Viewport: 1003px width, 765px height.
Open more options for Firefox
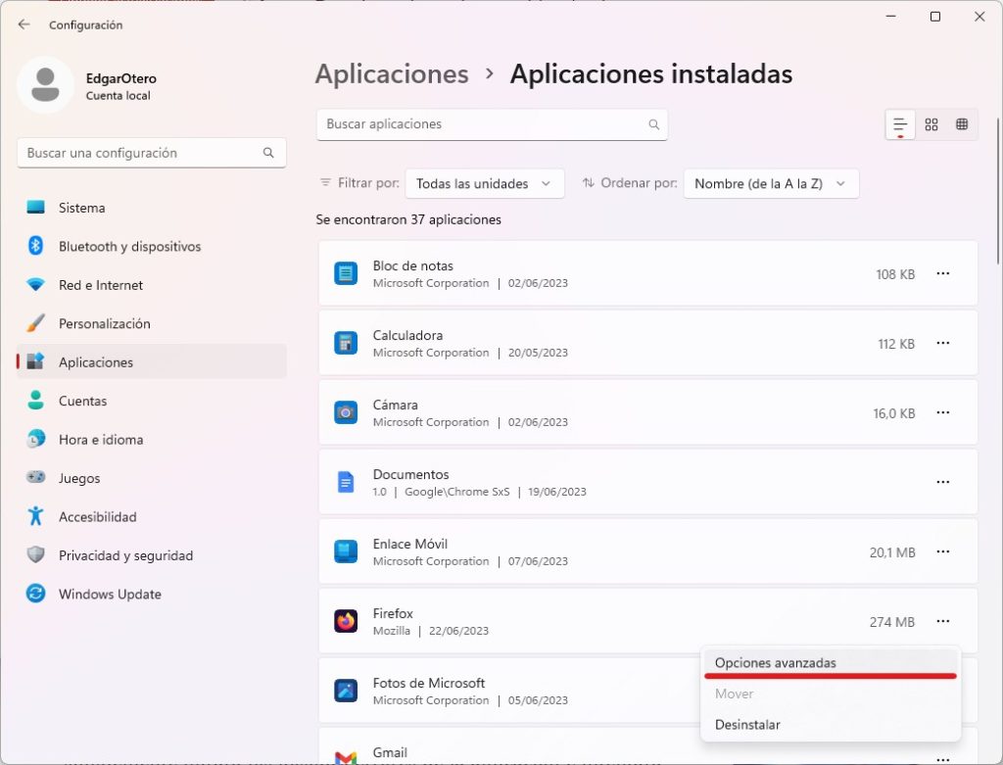pos(943,622)
